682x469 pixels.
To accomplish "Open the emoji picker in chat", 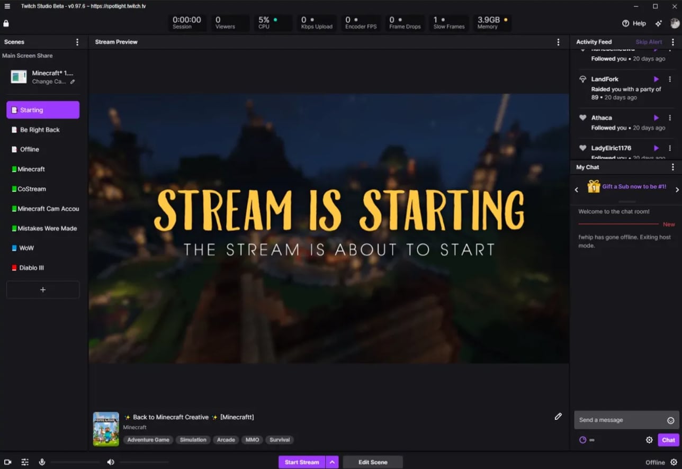I will point(670,420).
